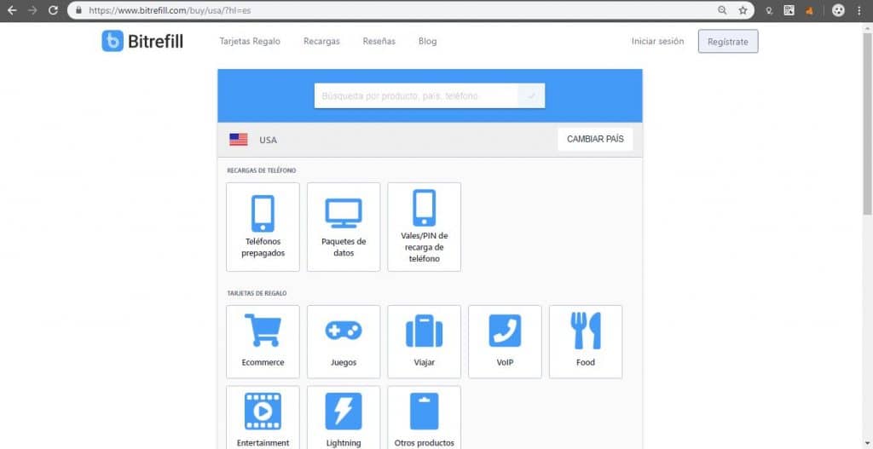Screen dimensions: 873x449
Task: Go to the Reseñas page
Action: [x=379, y=41]
